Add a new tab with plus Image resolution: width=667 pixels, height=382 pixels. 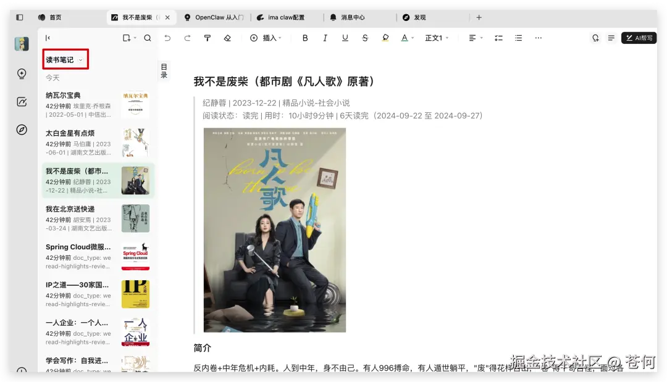click(479, 17)
